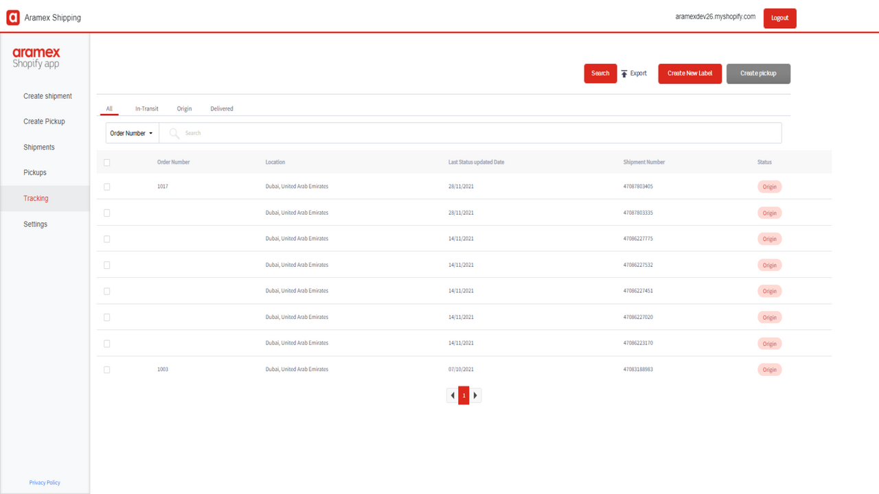Click shipment number 47087803405

pyautogui.click(x=638, y=187)
